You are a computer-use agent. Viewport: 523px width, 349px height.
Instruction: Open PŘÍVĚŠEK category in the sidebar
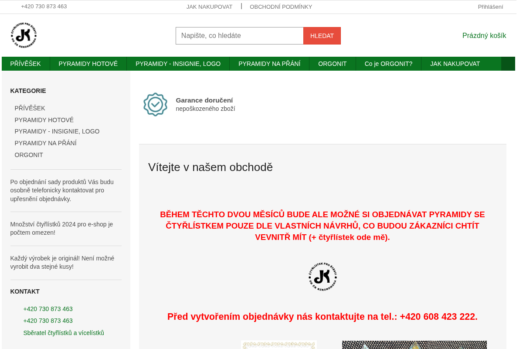click(30, 108)
